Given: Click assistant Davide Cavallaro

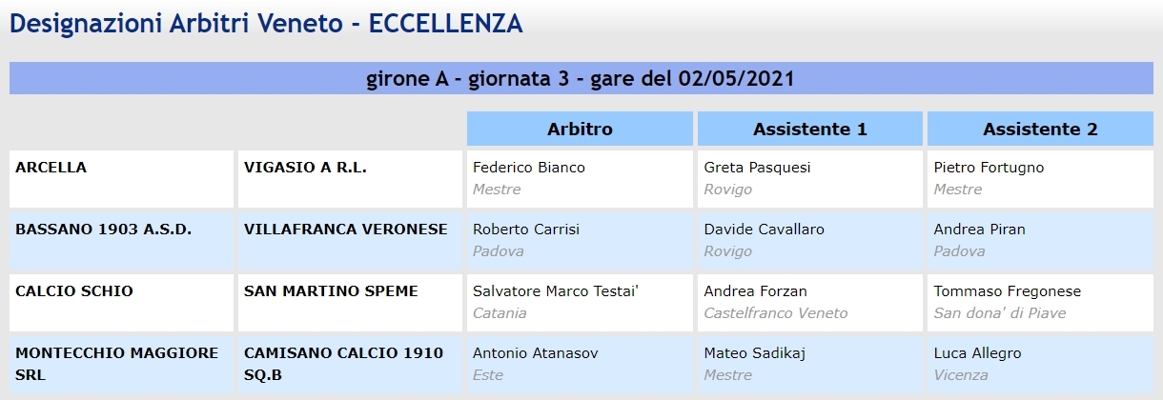Looking at the screenshot, I should (x=764, y=230).
